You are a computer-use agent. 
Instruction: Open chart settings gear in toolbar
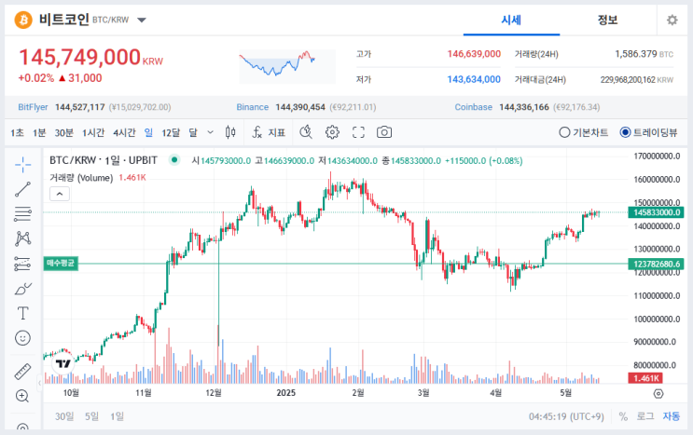tap(332, 132)
